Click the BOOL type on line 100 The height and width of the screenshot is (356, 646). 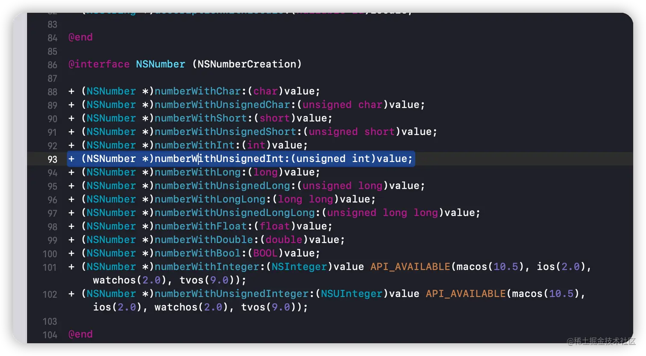(x=265, y=253)
